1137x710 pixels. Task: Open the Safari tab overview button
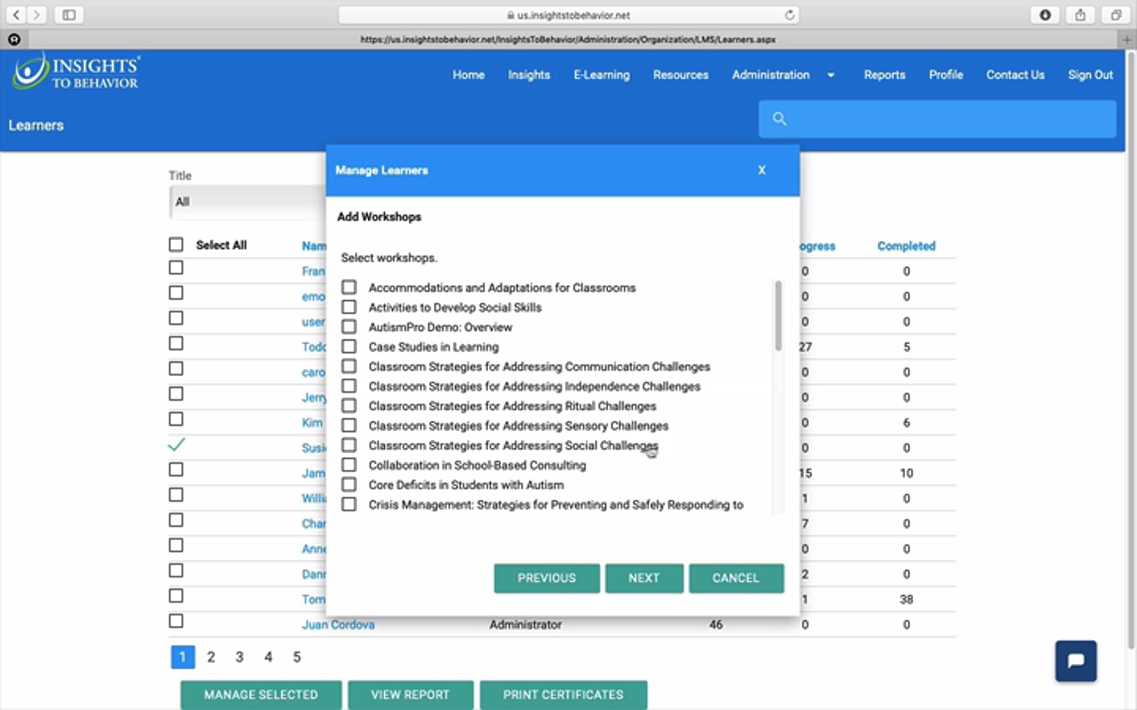(1116, 15)
